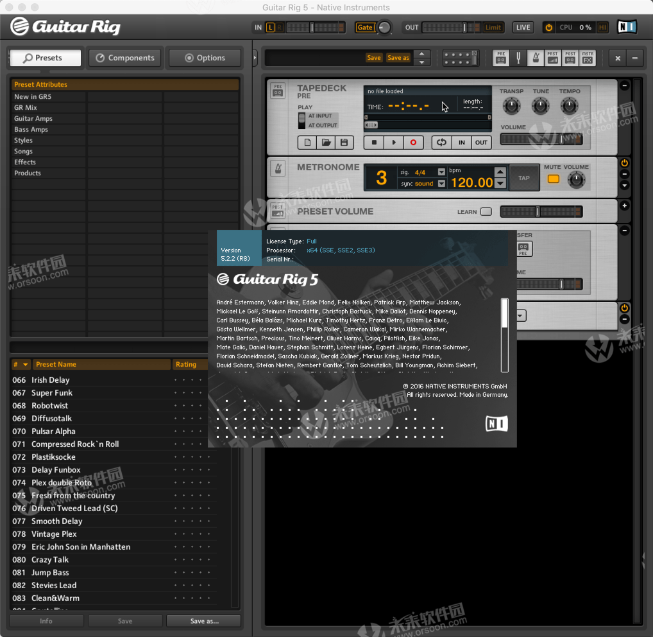This screenshot has height=637, width=653.
Task: Click the Tapedeck Pre module icon
Action: 278,91
